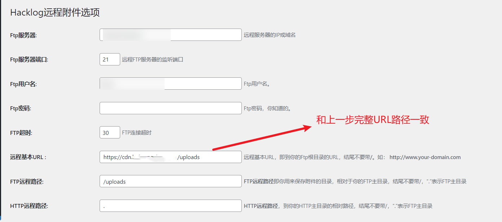This screenshot has width=502, height=222.
Task: Click the 远程服务器的IP或域名 hint text
Action: 270,35
